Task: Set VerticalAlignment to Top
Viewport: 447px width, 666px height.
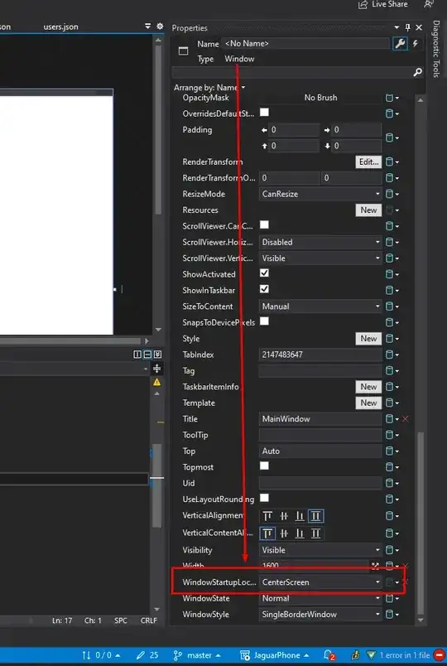Action: [x=267, y=516]
